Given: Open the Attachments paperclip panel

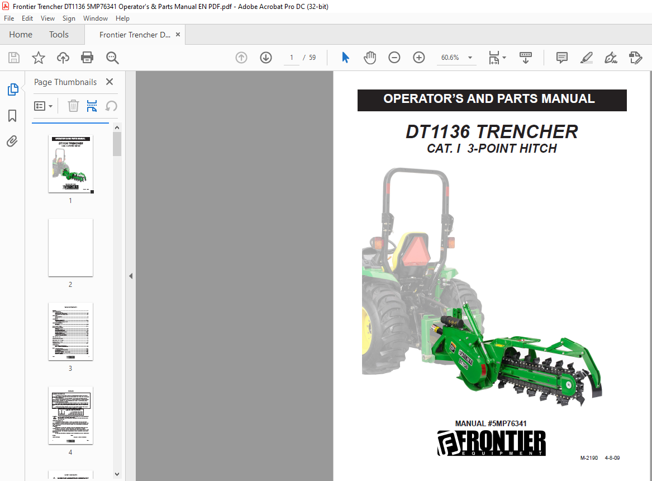Looking at the screenshot, I should 12,142.
